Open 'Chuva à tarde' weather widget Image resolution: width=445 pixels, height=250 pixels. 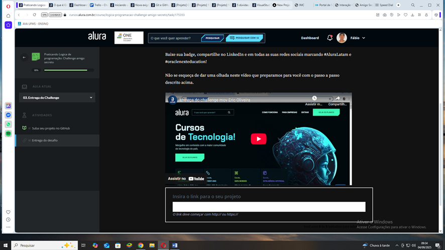pyautogui.click(x=376, y=245)
